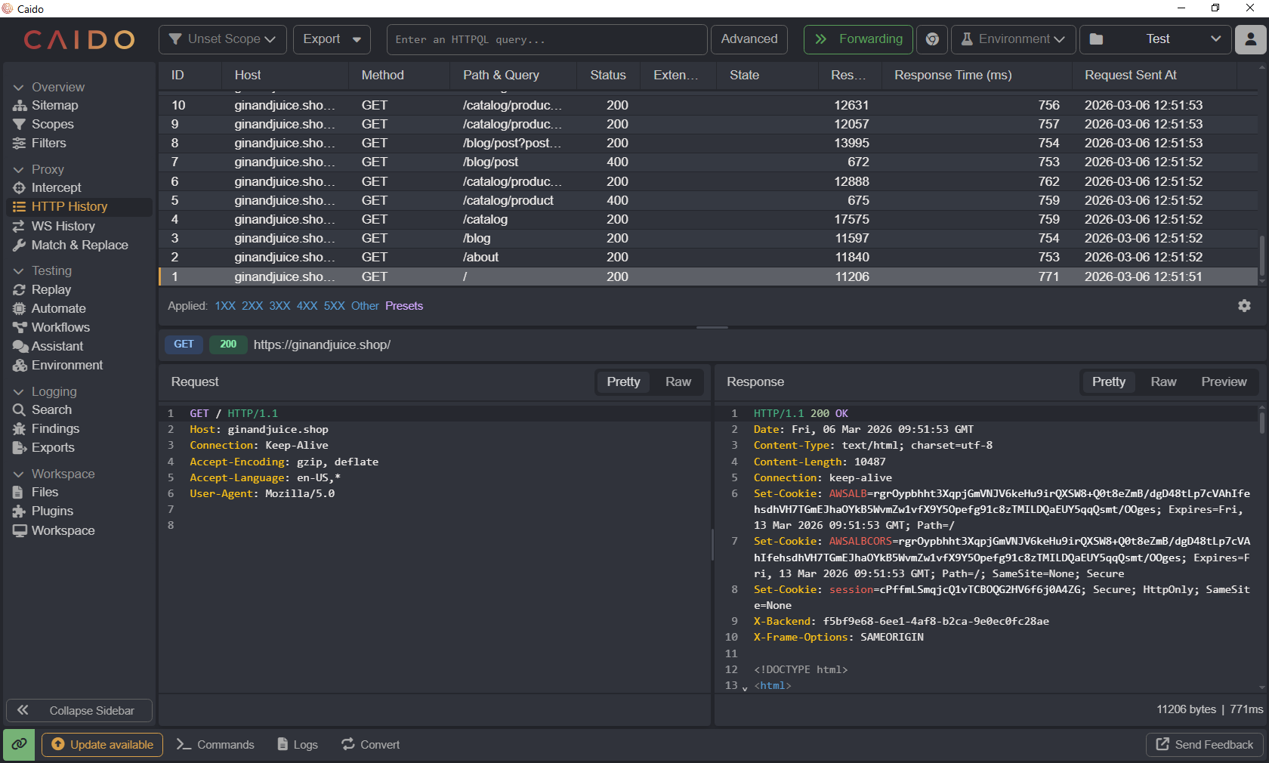Open the Findings page
This screenshot has width=1269, height=763.
point(55,429)
